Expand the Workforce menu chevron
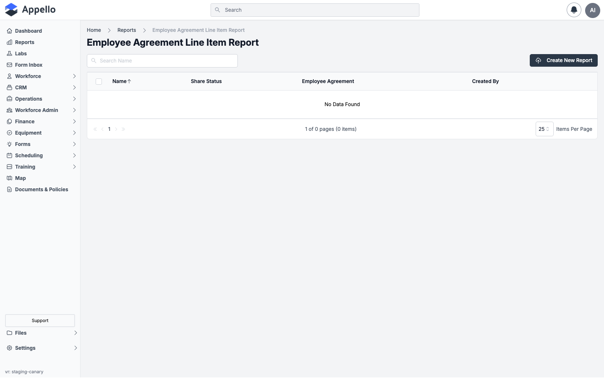The image size is (604, 385). pyautogui.click(x=74, y=76)
